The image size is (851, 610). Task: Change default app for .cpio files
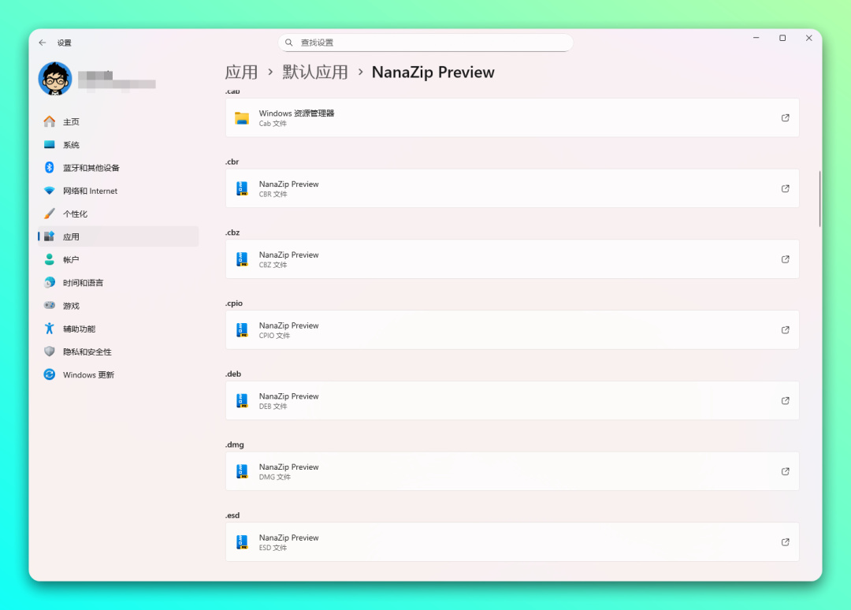point(512,330)
